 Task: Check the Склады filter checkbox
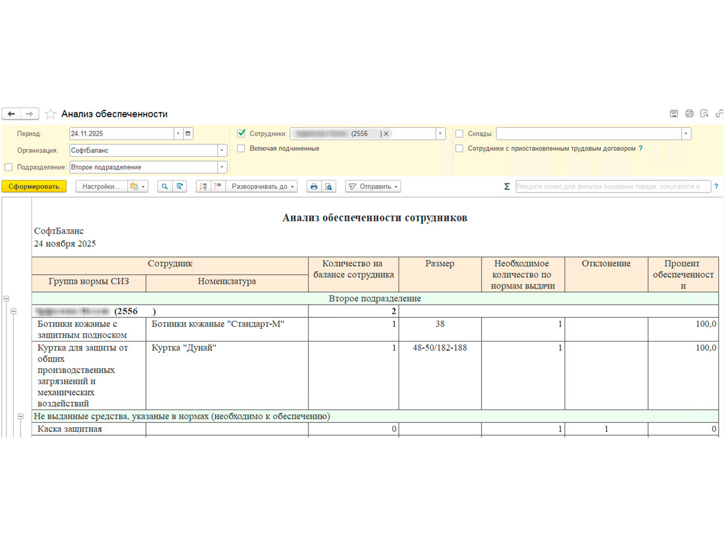459,133
